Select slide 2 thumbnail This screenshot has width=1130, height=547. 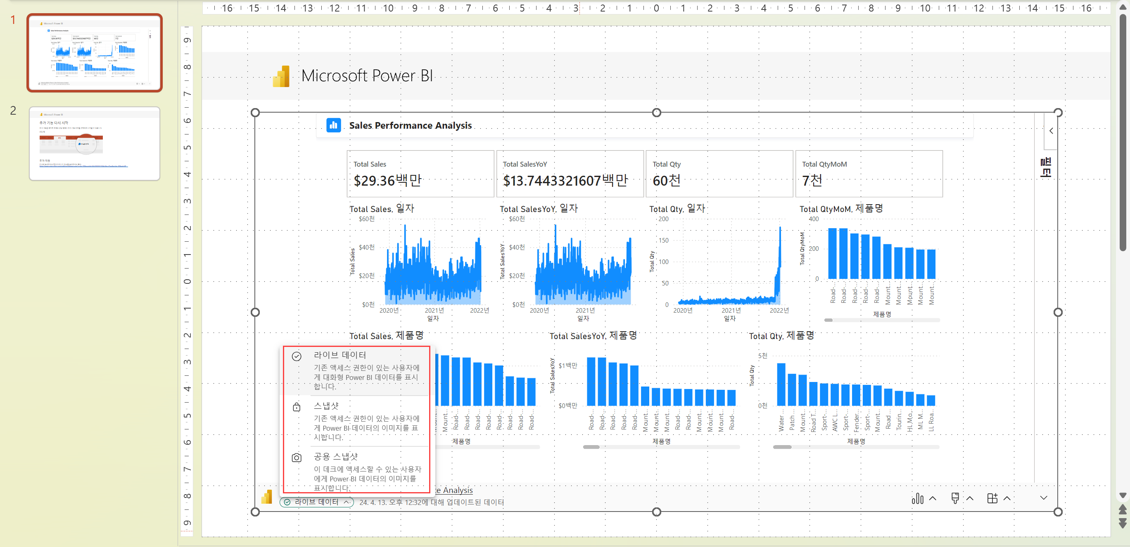pos(94,143)
